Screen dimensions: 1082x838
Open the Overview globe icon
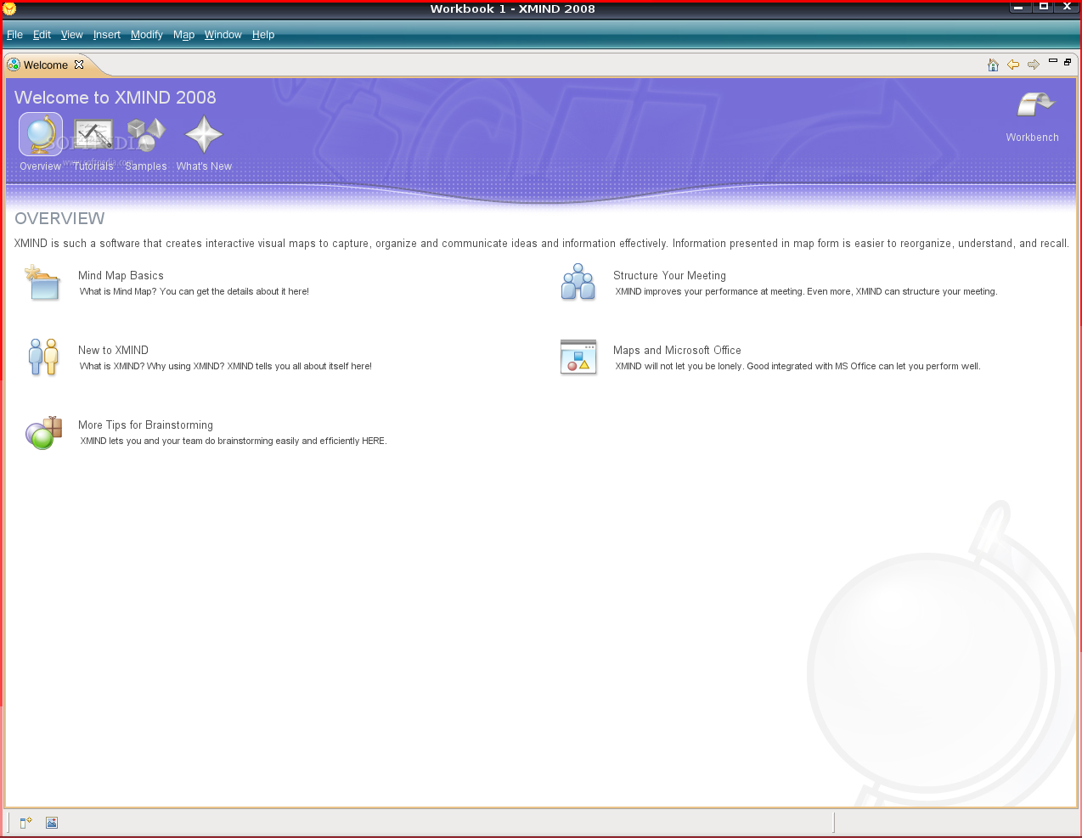(41, 134)
